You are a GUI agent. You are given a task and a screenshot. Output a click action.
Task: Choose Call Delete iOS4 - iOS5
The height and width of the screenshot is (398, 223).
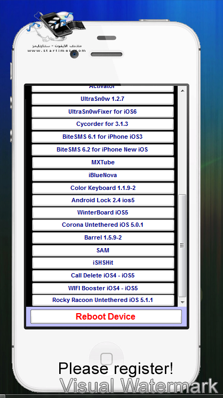coord(103,276)
